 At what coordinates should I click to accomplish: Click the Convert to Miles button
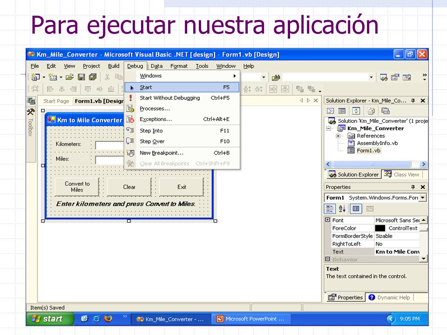pyautogui.click(x=77, y=187)
